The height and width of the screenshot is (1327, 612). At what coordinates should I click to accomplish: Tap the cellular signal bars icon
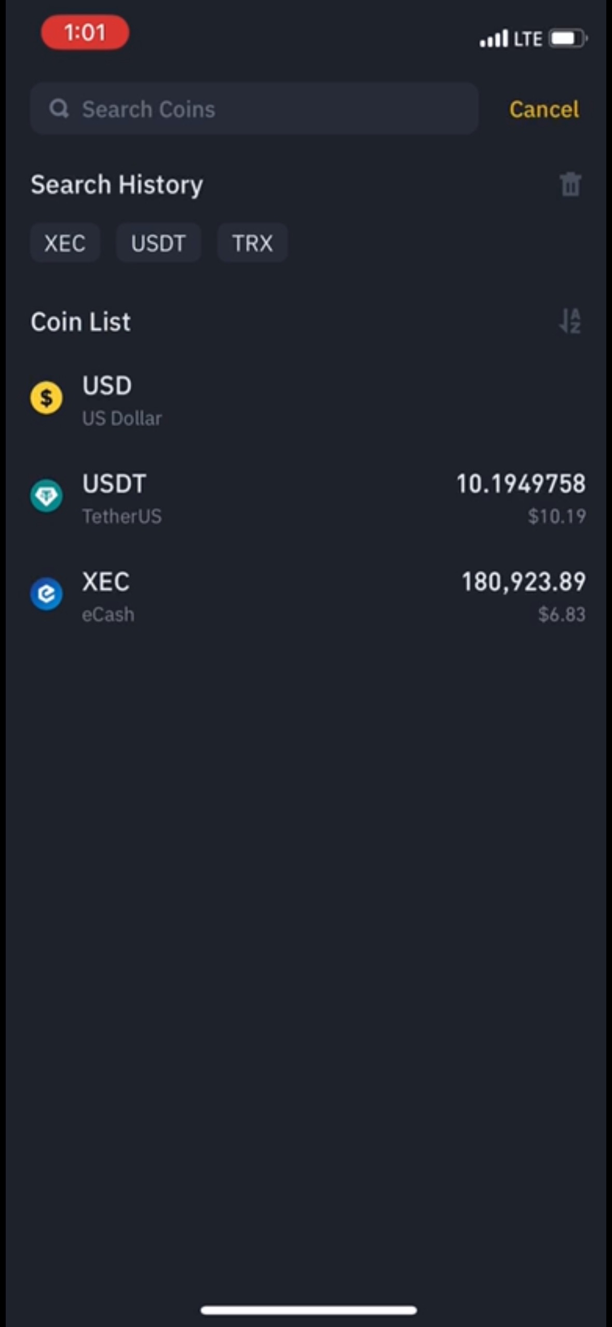click(x=494, y=39)
